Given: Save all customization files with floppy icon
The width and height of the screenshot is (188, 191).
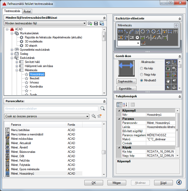Looking at the screenshot, I should pyautogui.click(x=96, y=23).
